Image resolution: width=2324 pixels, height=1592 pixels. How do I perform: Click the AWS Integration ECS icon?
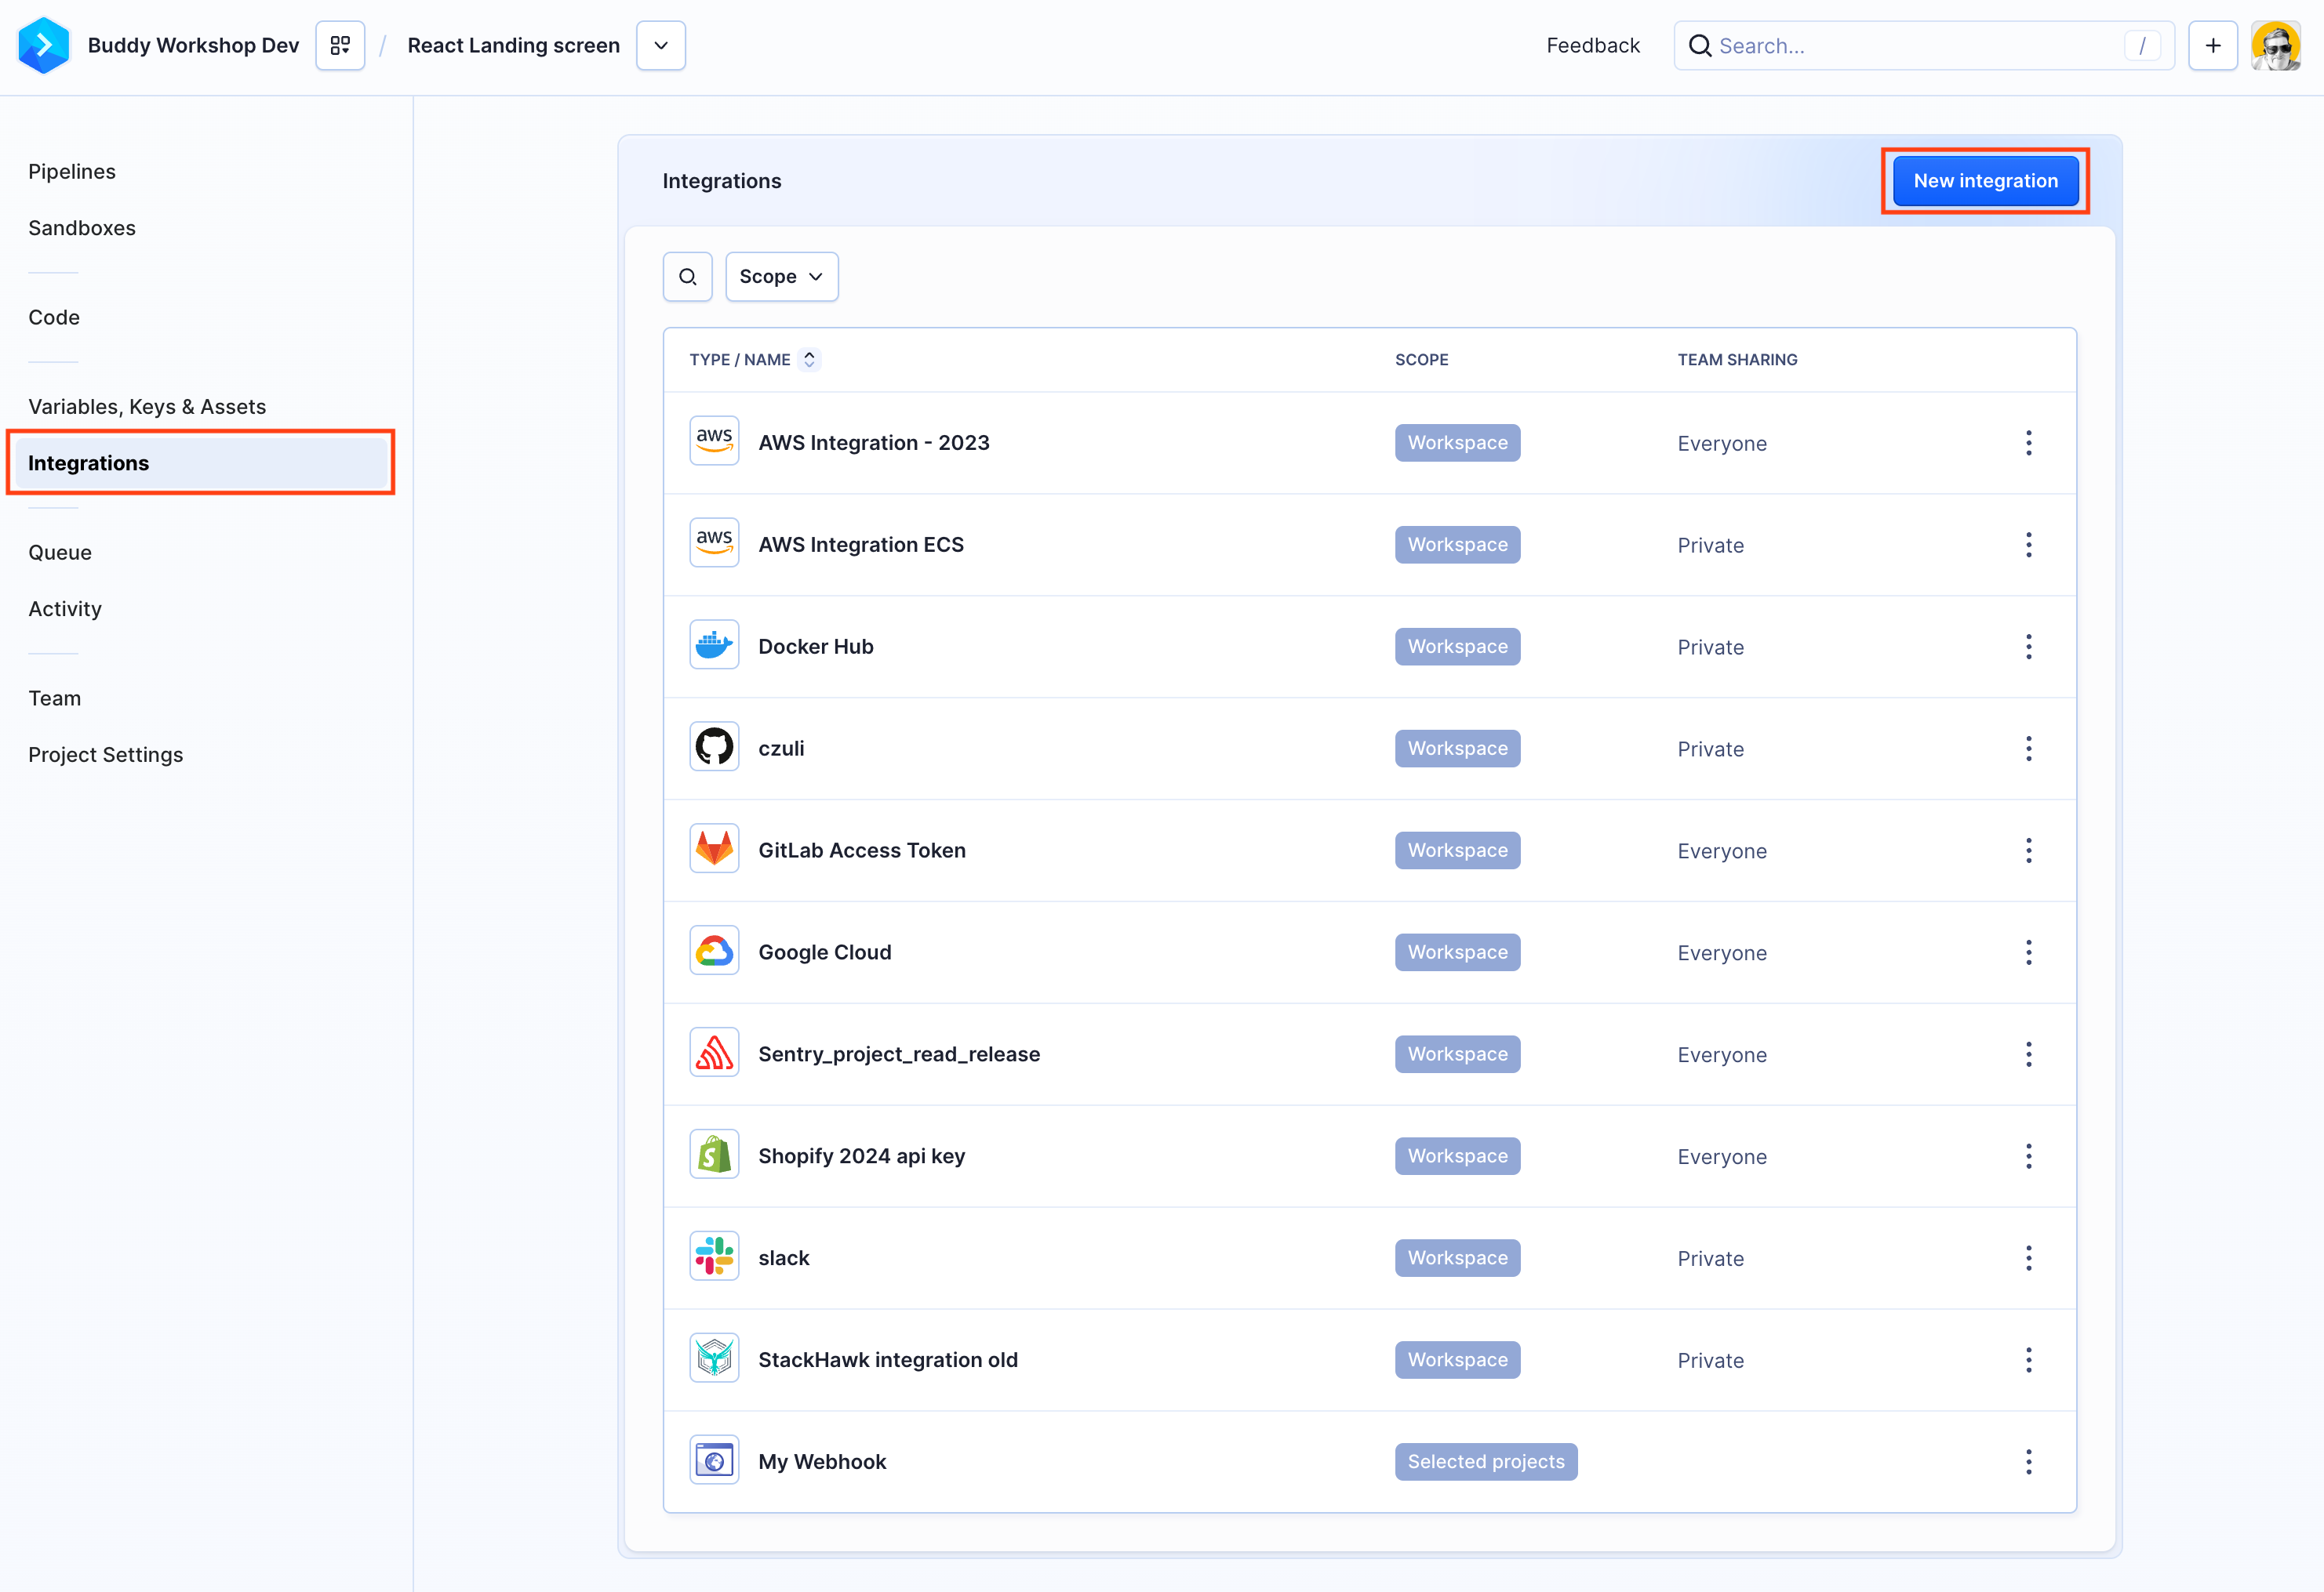tap(715, 544)
